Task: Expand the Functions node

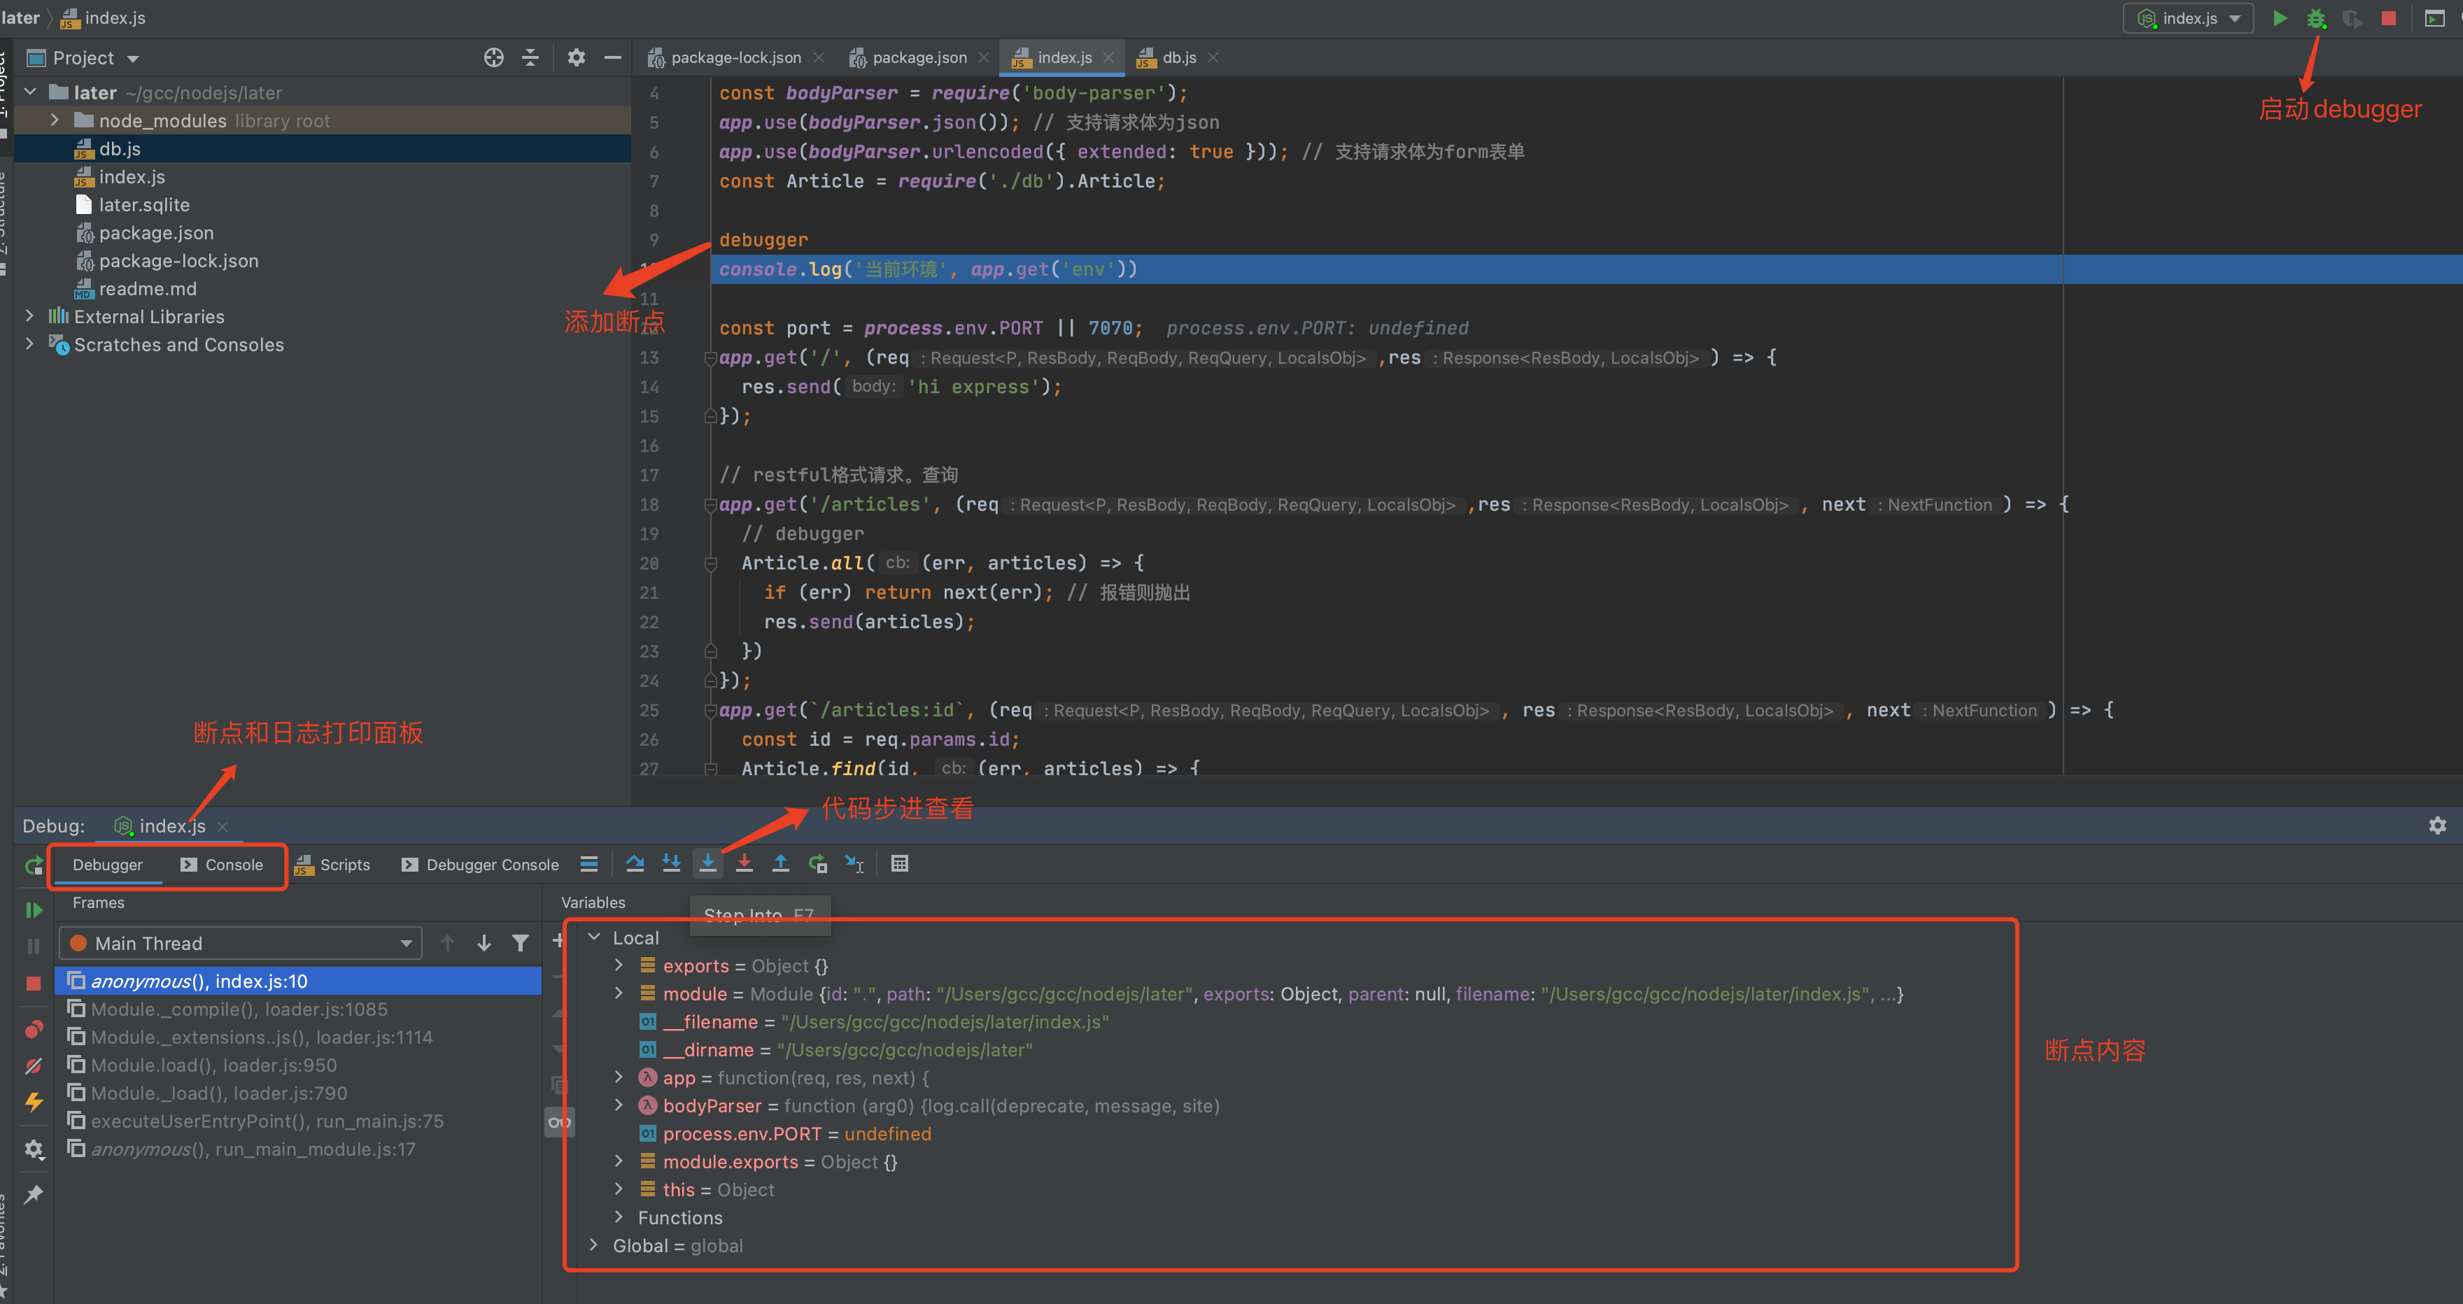Action: (619, 1217)
